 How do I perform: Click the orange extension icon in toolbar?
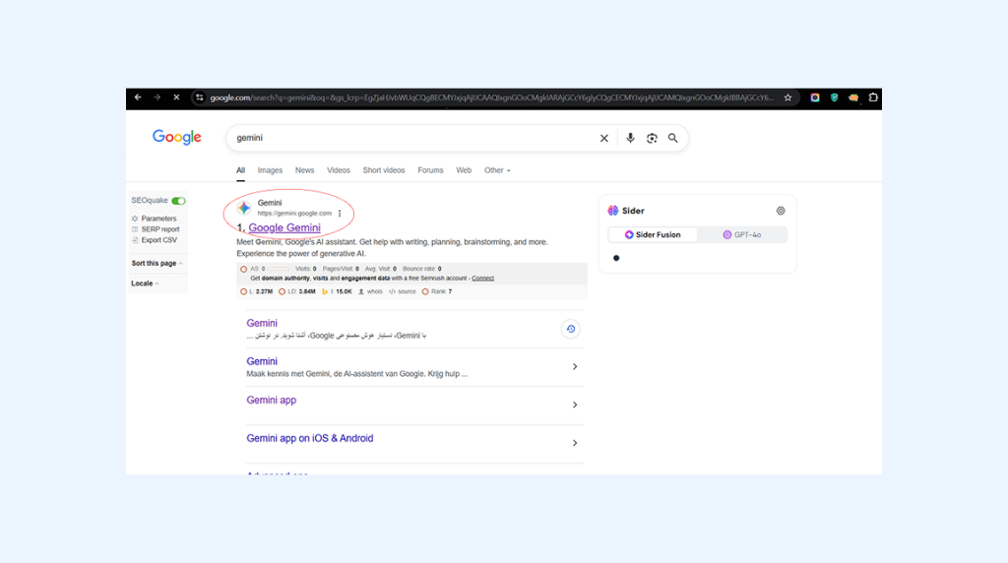coord(853,97)
